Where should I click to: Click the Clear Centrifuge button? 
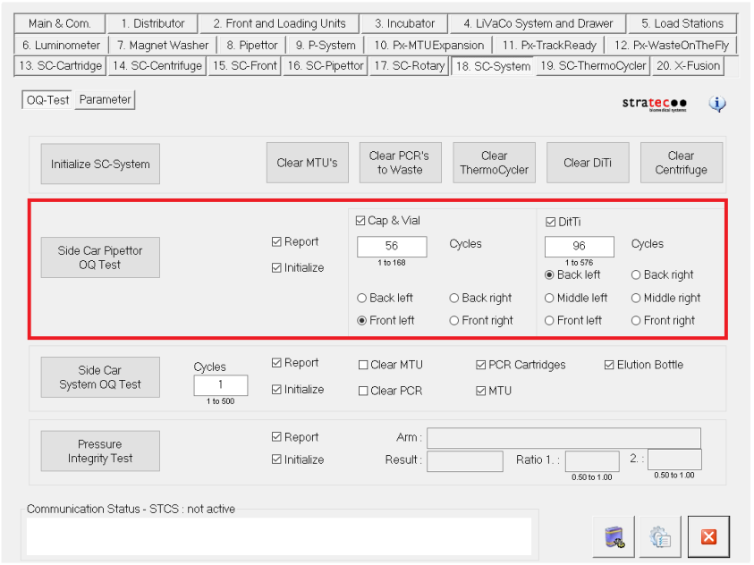click(681, 163)
